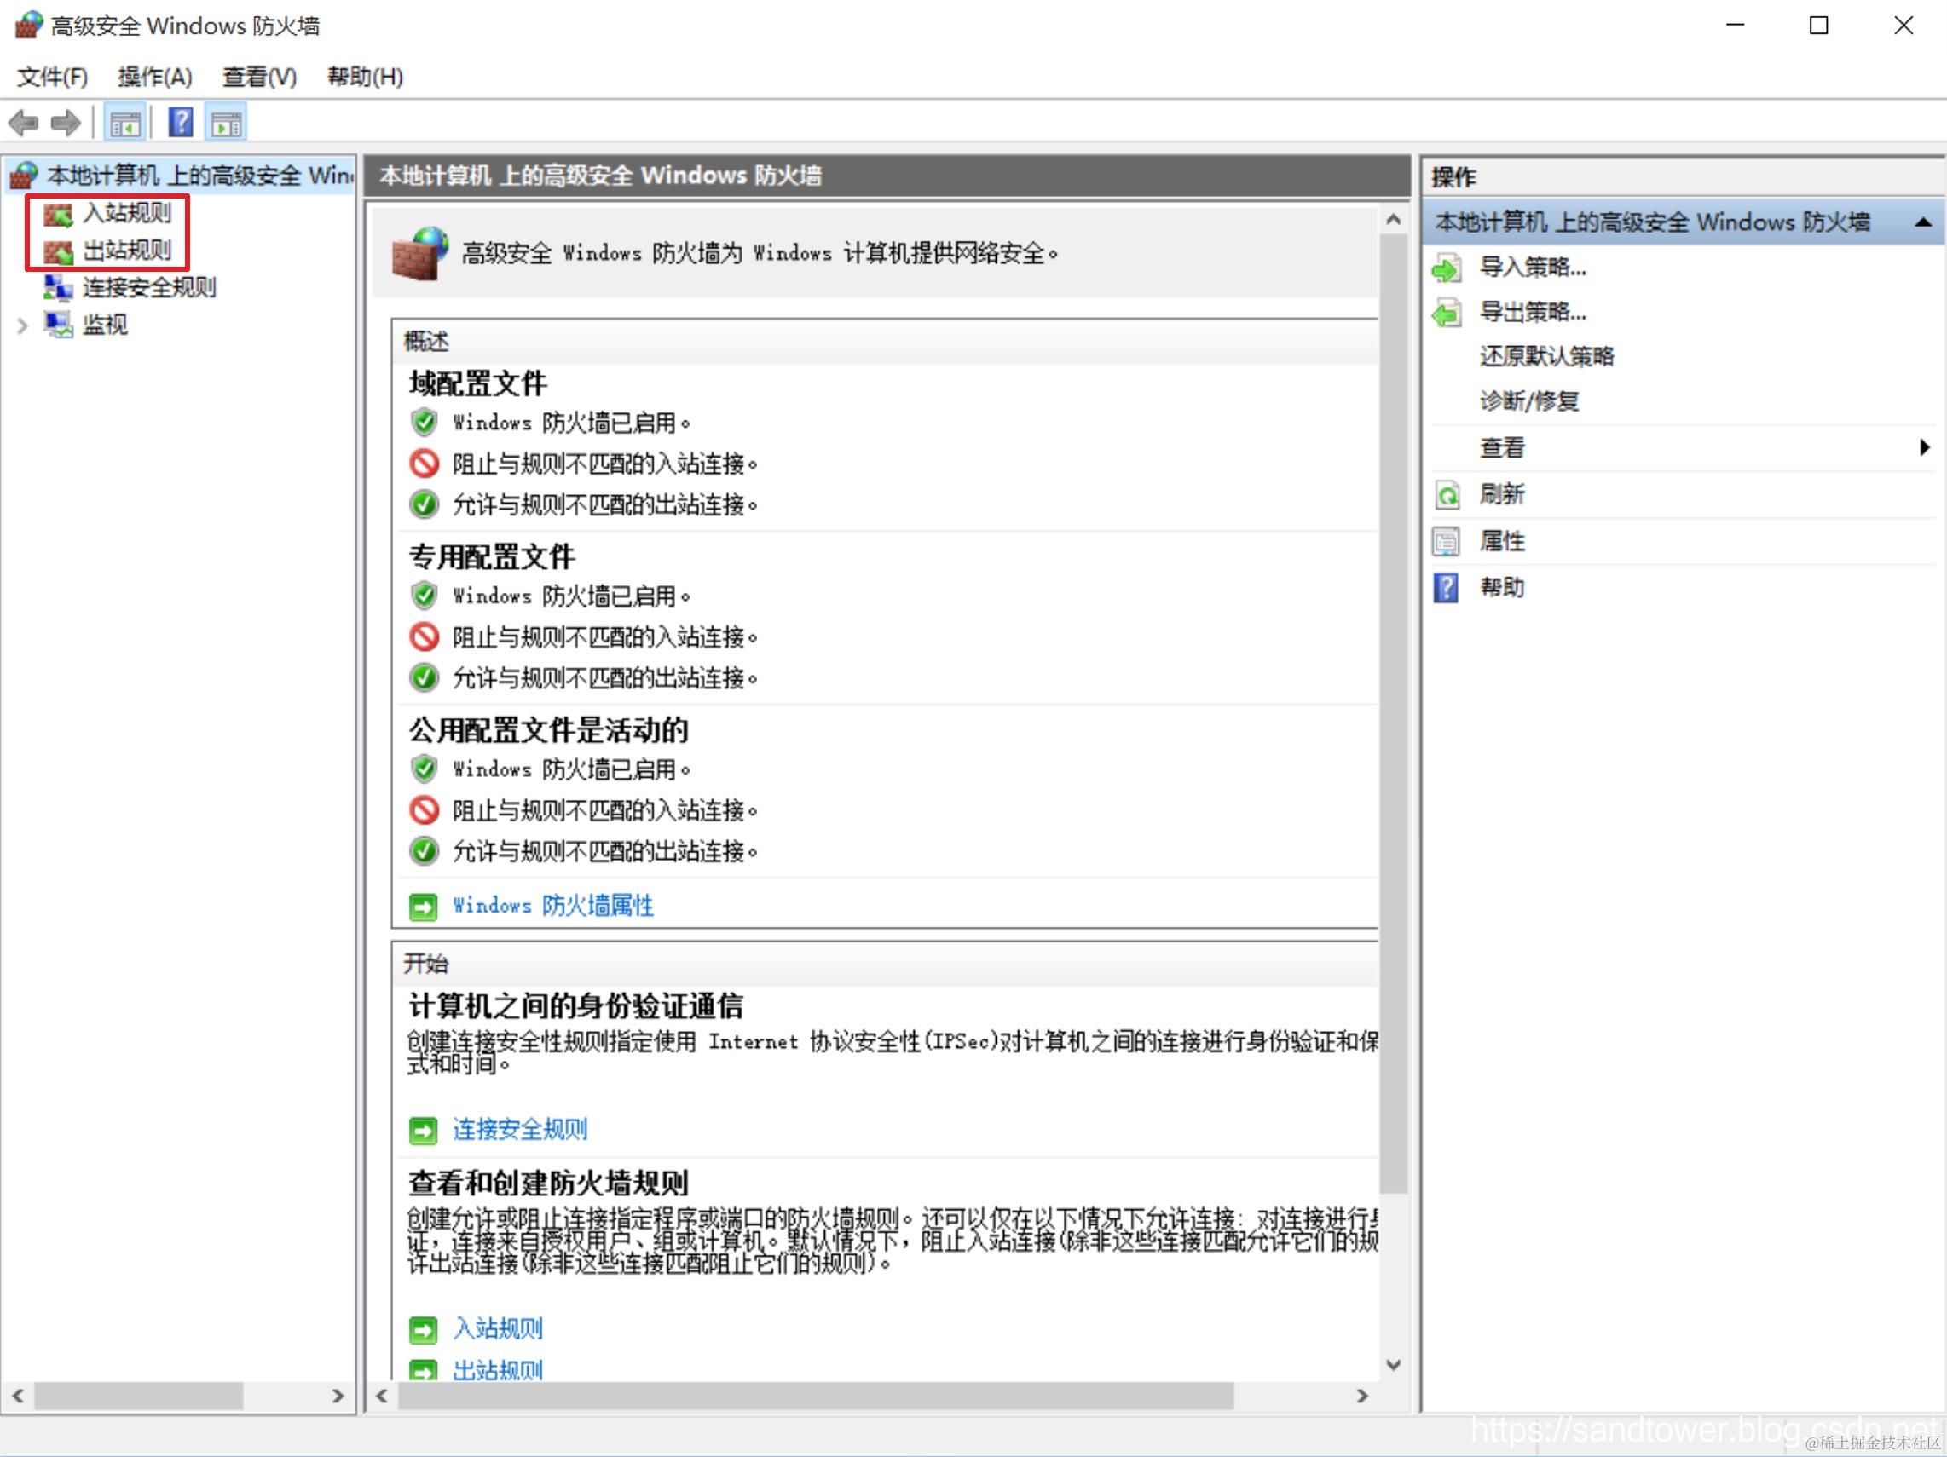Screen dimensions: 1947x1457
Task: Click the blue question mark help toolbar icon
Action: [181, 123]
